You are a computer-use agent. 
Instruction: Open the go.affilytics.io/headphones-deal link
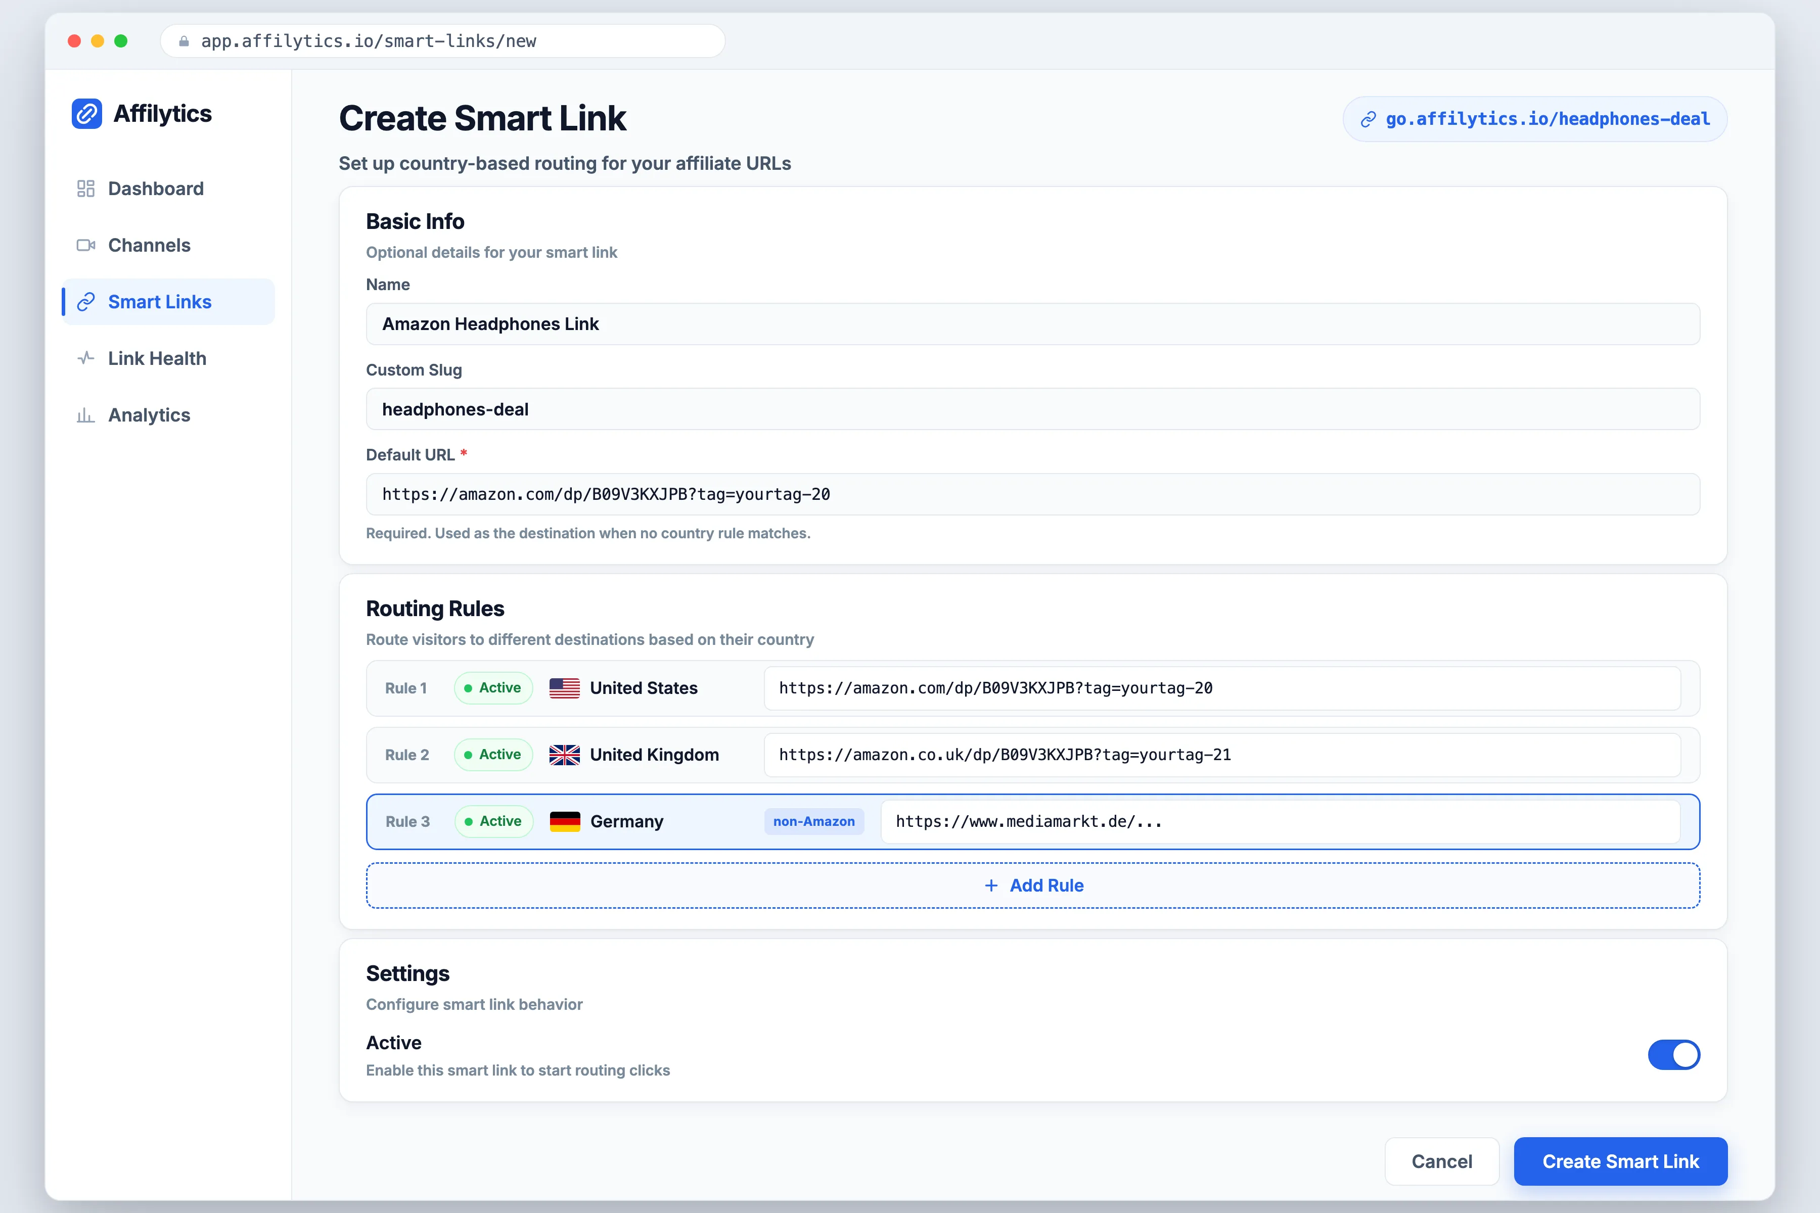click(x=1535, y=119)
